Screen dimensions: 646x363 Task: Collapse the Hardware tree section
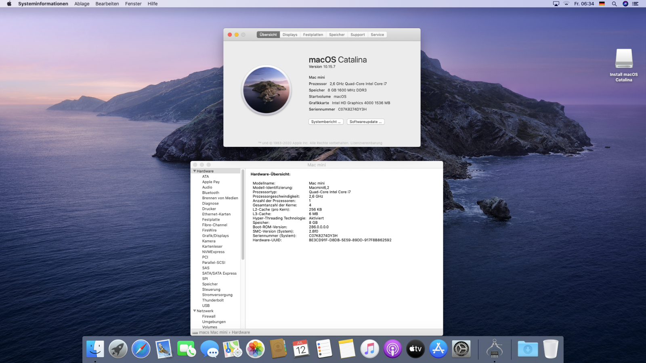tap(195, 171)
